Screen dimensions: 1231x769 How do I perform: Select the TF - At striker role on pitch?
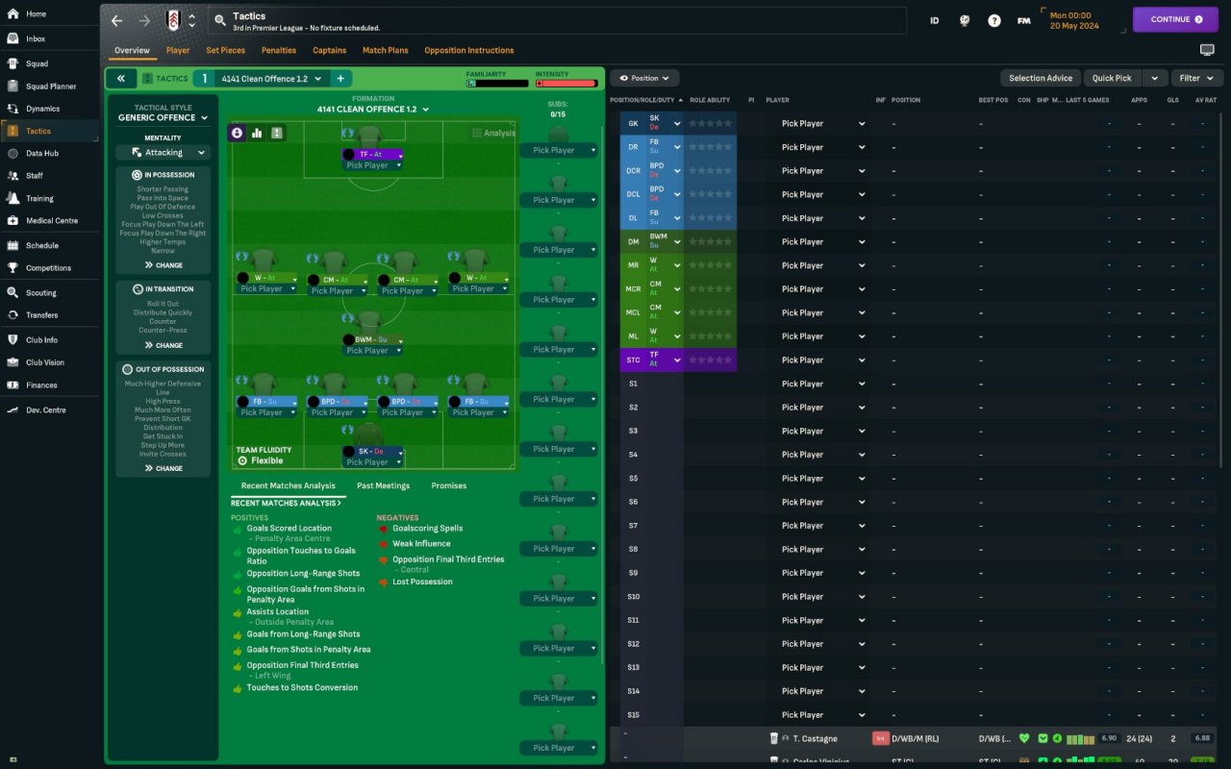pyautogui.click(x=373, y=154)
